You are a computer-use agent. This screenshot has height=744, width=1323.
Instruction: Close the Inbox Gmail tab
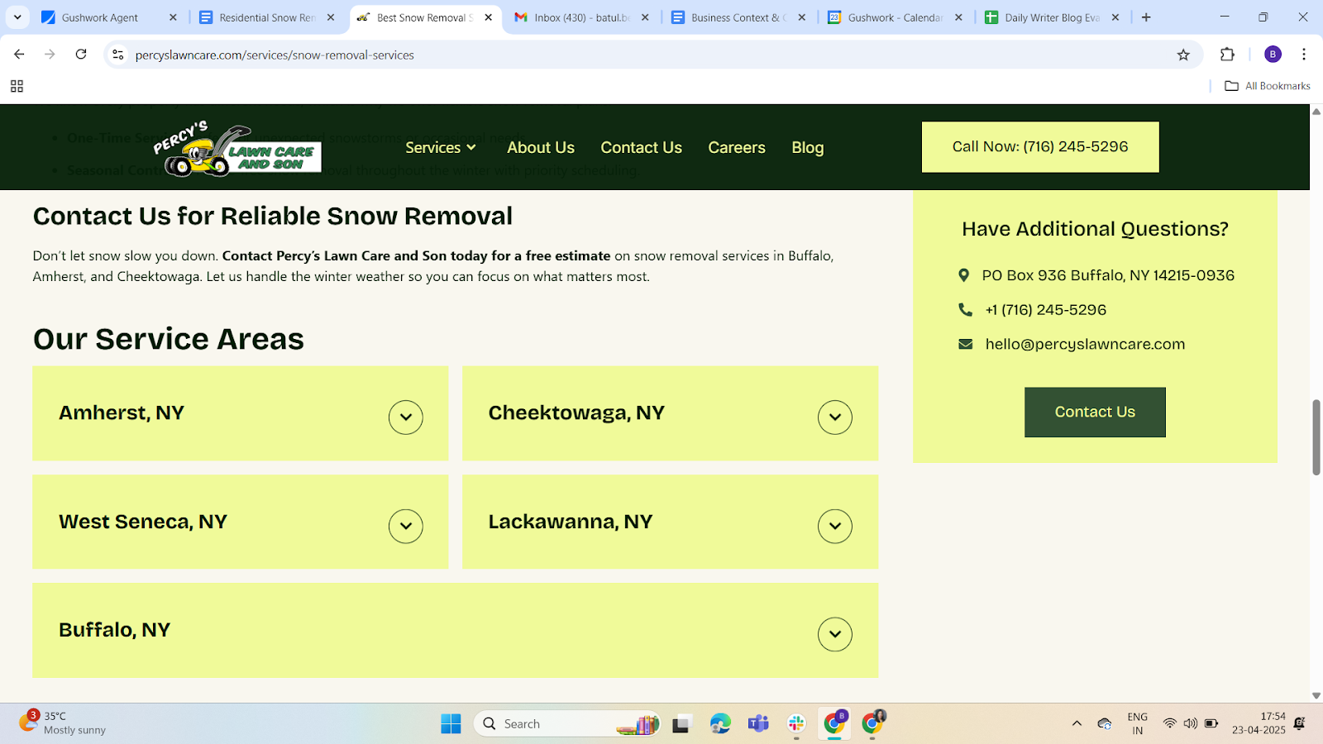645,17
